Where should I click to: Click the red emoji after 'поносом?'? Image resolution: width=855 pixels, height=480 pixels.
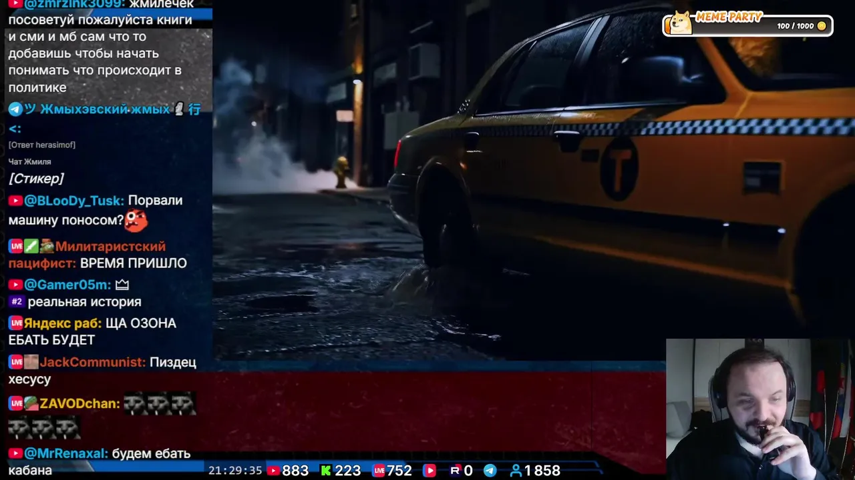[x=136, y=219]
